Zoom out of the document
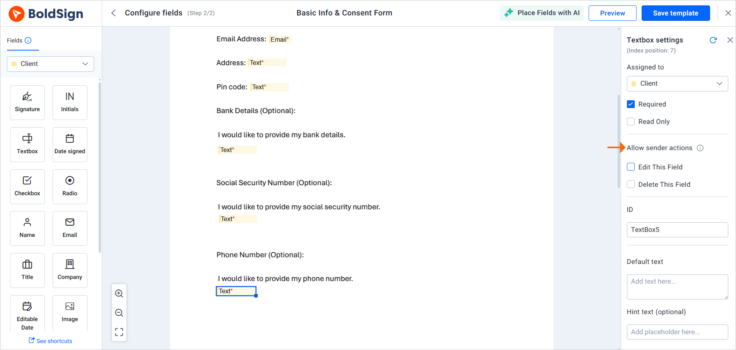The image size is (736, 350). [x=119, y=313]
